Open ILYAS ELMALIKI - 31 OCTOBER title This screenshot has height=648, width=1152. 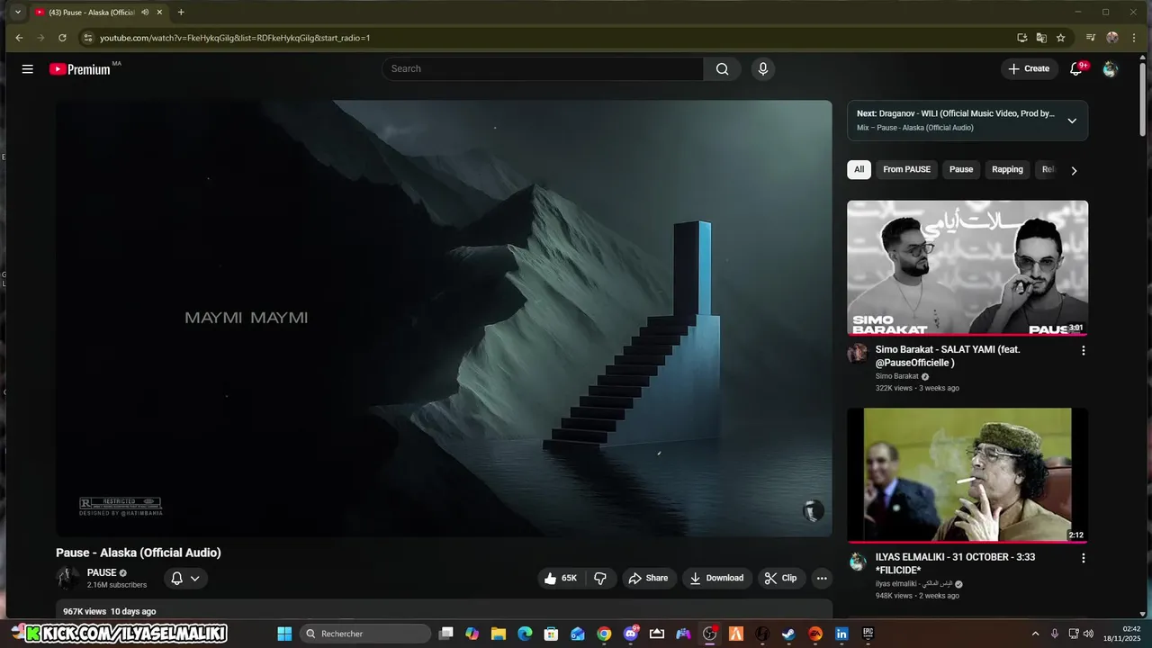coord(955,563)
